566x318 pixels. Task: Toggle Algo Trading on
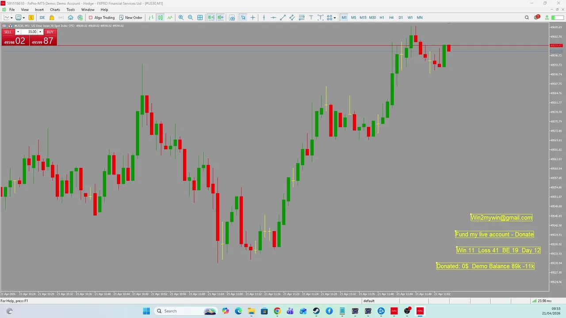click(x=102, y=18)
